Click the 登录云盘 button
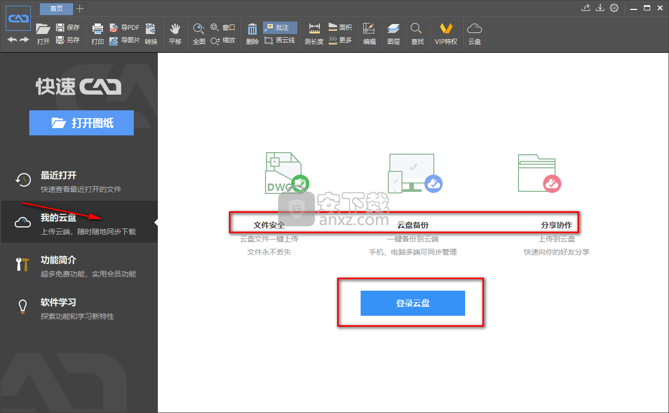Screen dimensions: 669x413 pos(413,303)
